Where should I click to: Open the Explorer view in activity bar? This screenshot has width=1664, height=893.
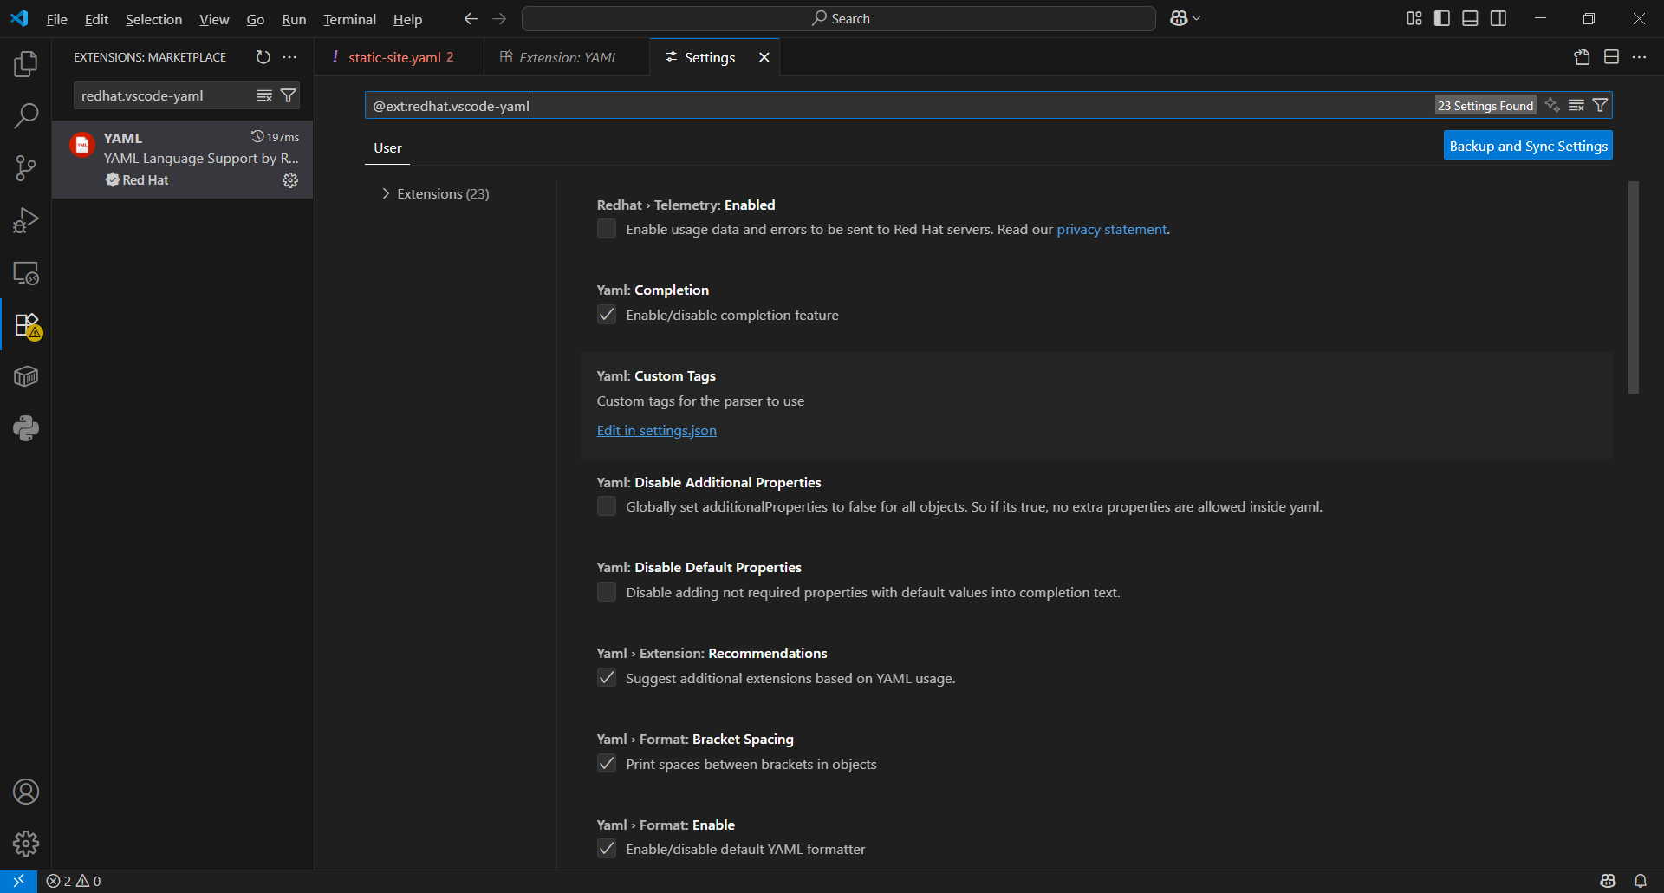pyautogui.click(x=26, y=64)
